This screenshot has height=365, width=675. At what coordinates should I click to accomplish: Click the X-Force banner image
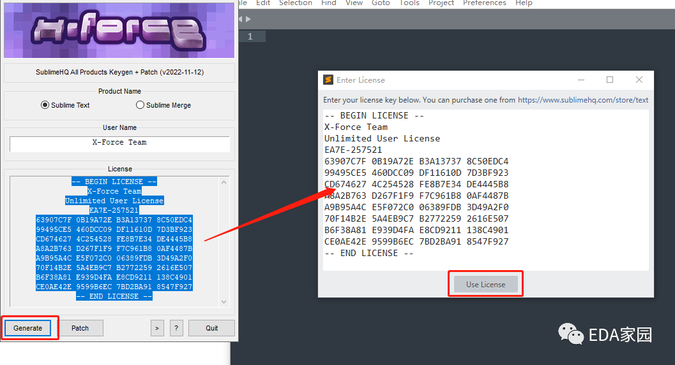click(119, 30)
